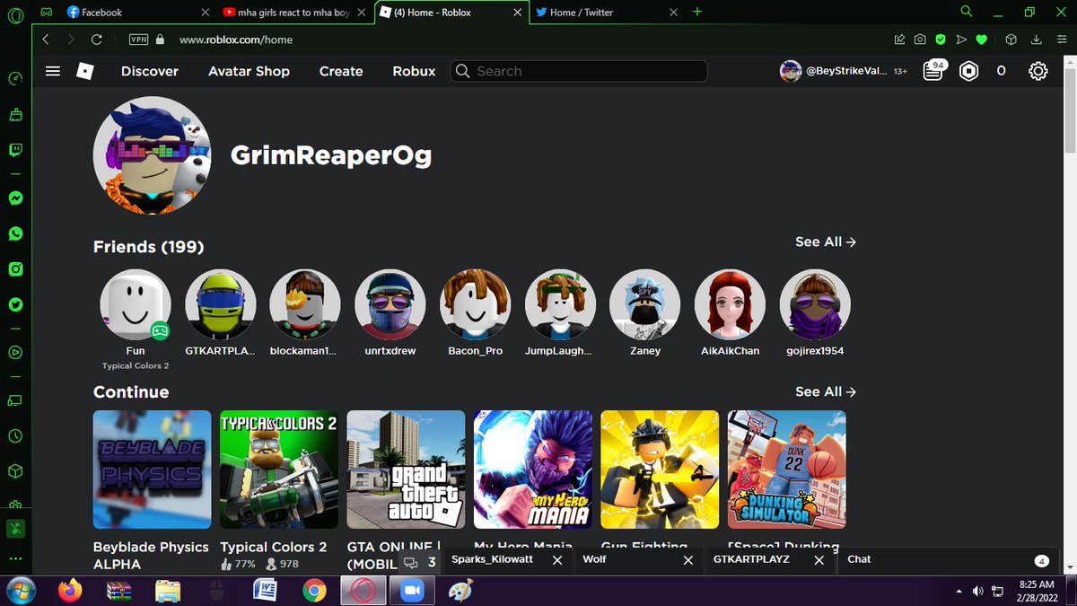1077x606 pixels.
Task: Take a snapshot with the camera icon
Action: [920, 40]
